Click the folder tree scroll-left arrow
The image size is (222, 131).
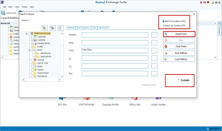[24, 80]
